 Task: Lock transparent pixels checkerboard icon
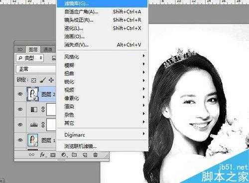34,80
